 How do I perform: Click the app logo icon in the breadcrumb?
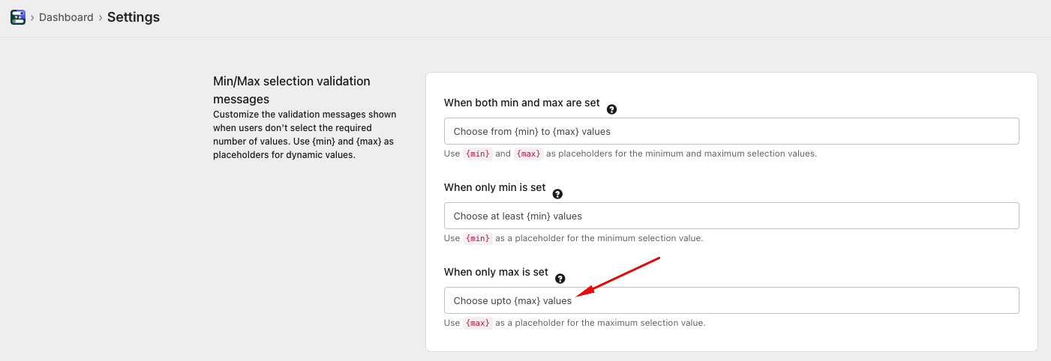pyautogui.click(x=18, y=17)
